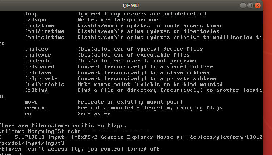Click 'There are filesystem-specific -o flags' line

(x=63, y=126)
